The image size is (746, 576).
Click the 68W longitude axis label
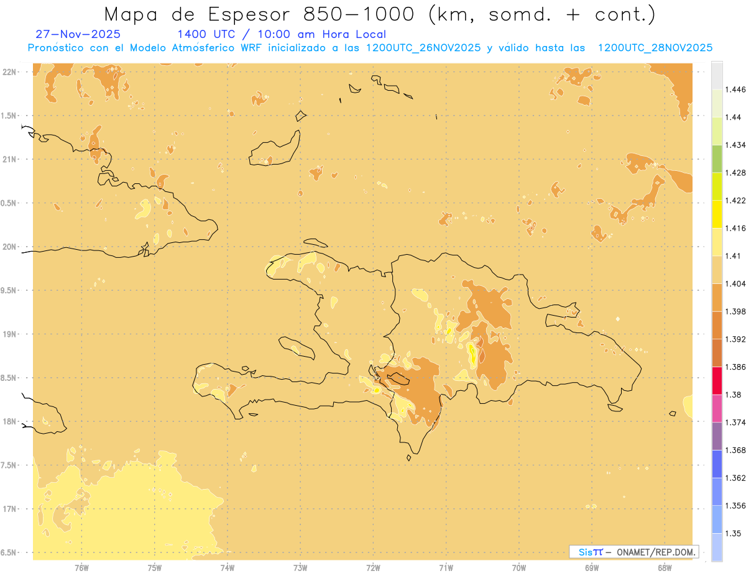[665, 567]
